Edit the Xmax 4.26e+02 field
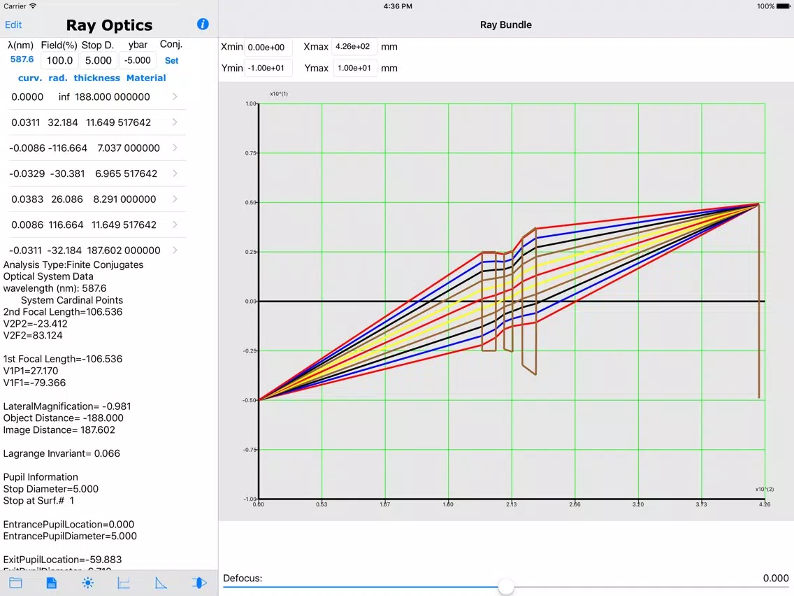 coord(354,47)
